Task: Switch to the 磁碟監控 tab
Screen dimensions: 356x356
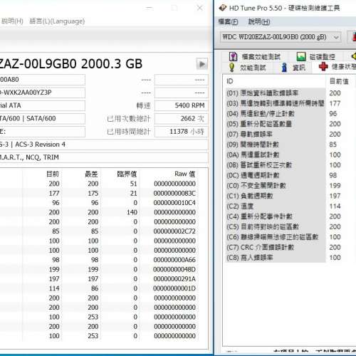Action: 316,56
